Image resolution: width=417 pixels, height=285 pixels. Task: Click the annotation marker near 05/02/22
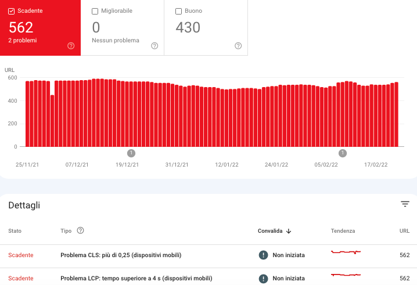point(343,153)
